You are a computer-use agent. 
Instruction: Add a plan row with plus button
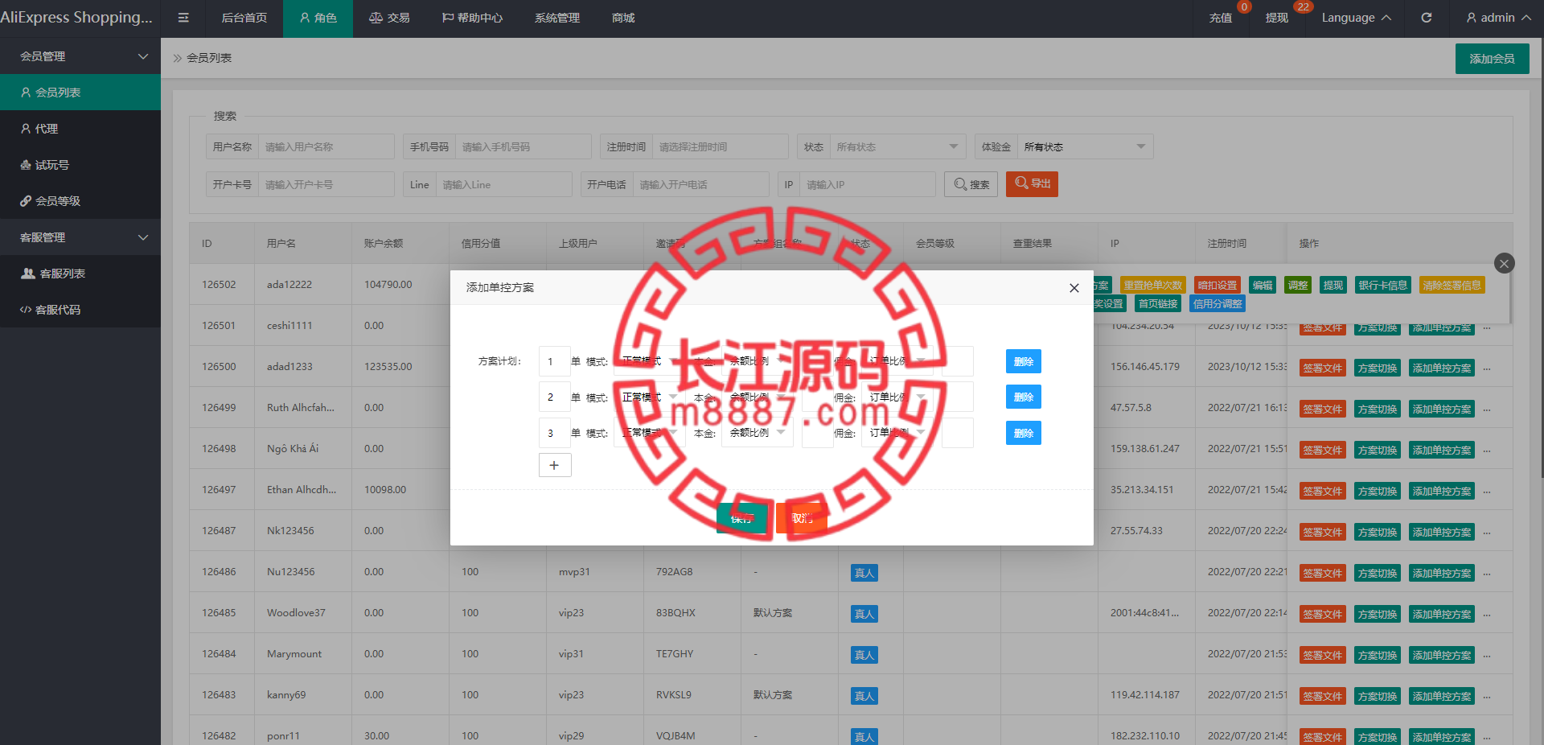[x=555, y=465]
